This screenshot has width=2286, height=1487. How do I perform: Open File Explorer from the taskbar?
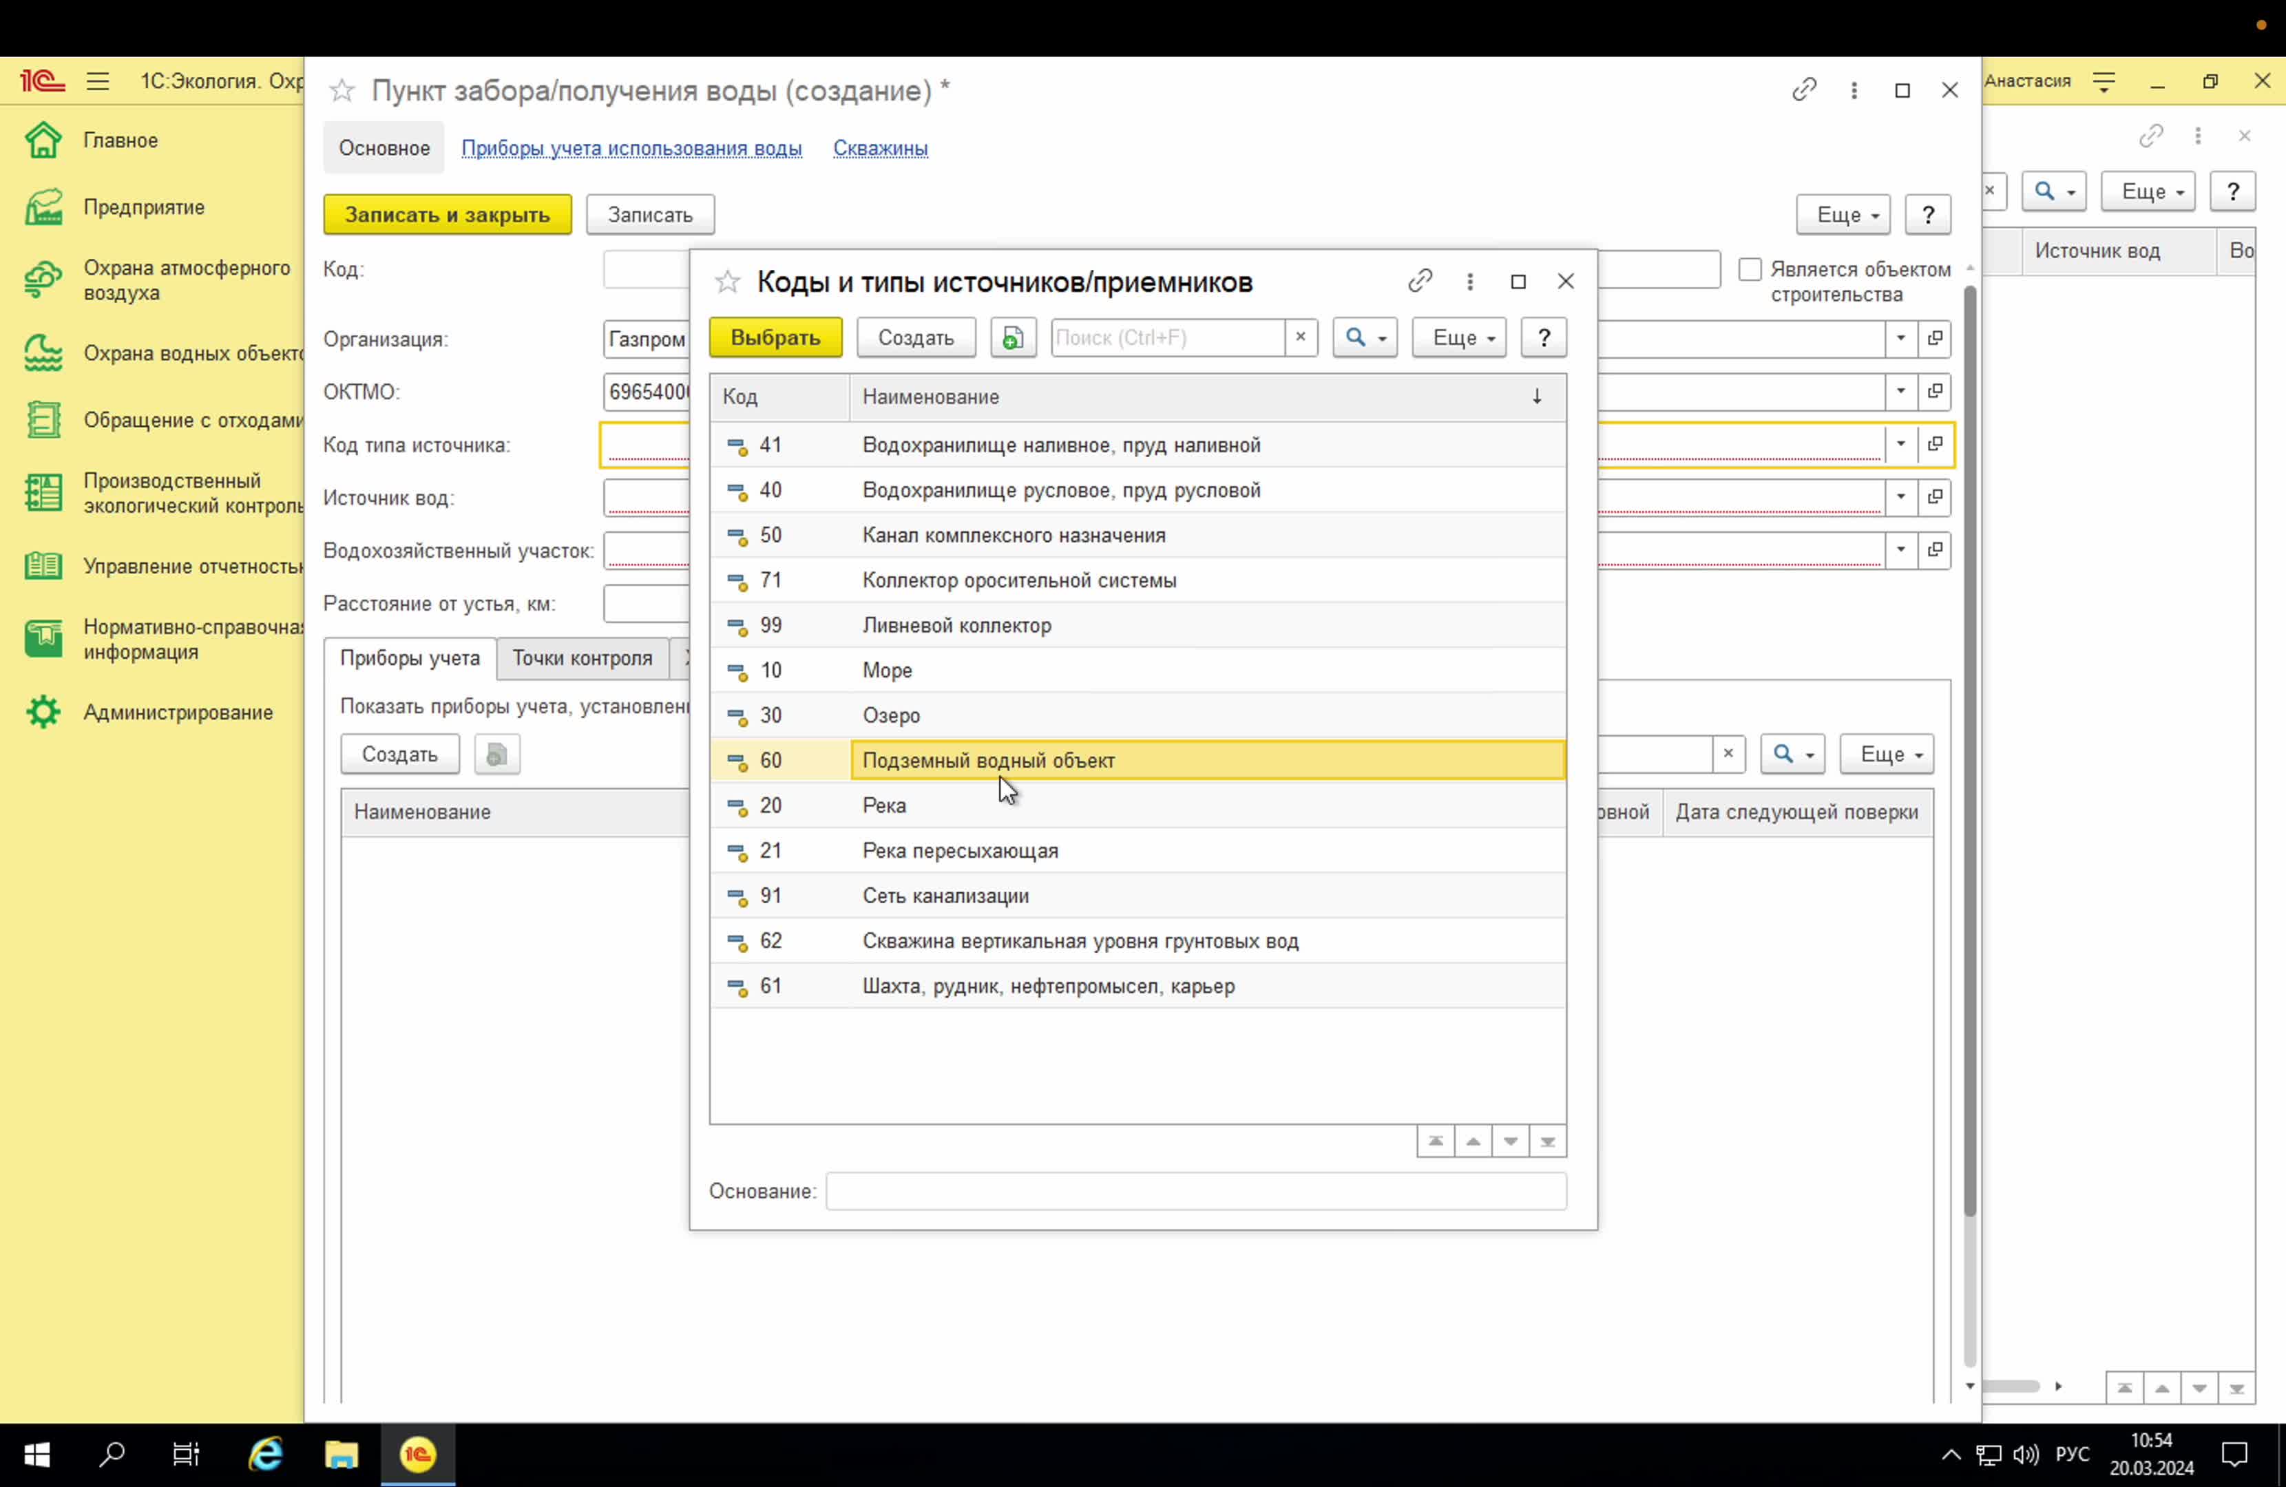pos(341,1455)
